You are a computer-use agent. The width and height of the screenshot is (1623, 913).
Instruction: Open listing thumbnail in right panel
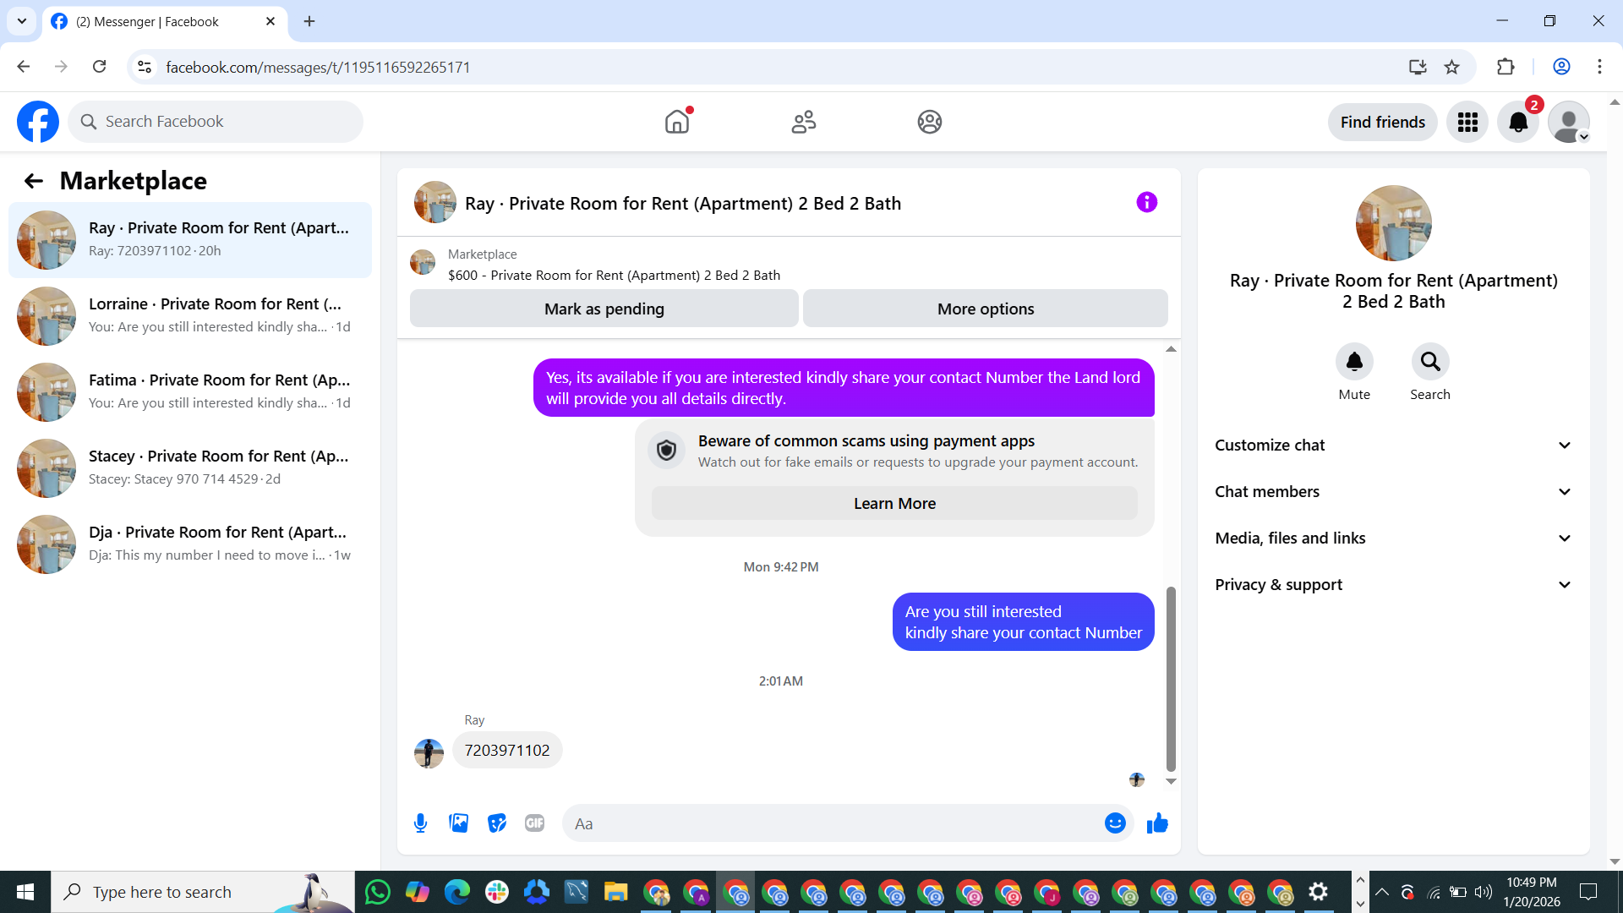1393,223
